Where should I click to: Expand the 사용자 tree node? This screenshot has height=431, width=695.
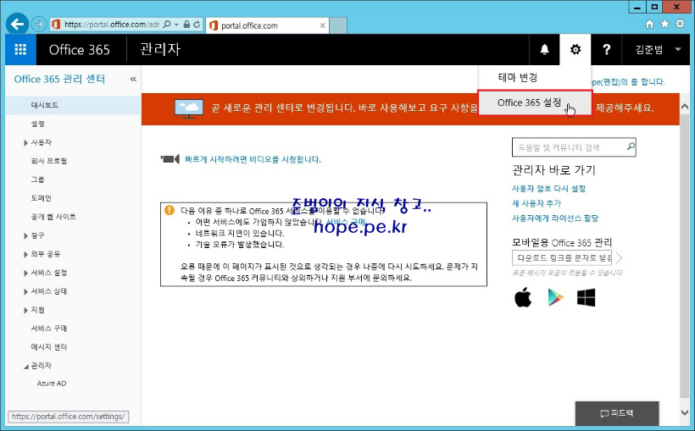click(25, 142)
